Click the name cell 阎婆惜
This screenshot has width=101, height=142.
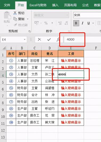tap(50, 88)
